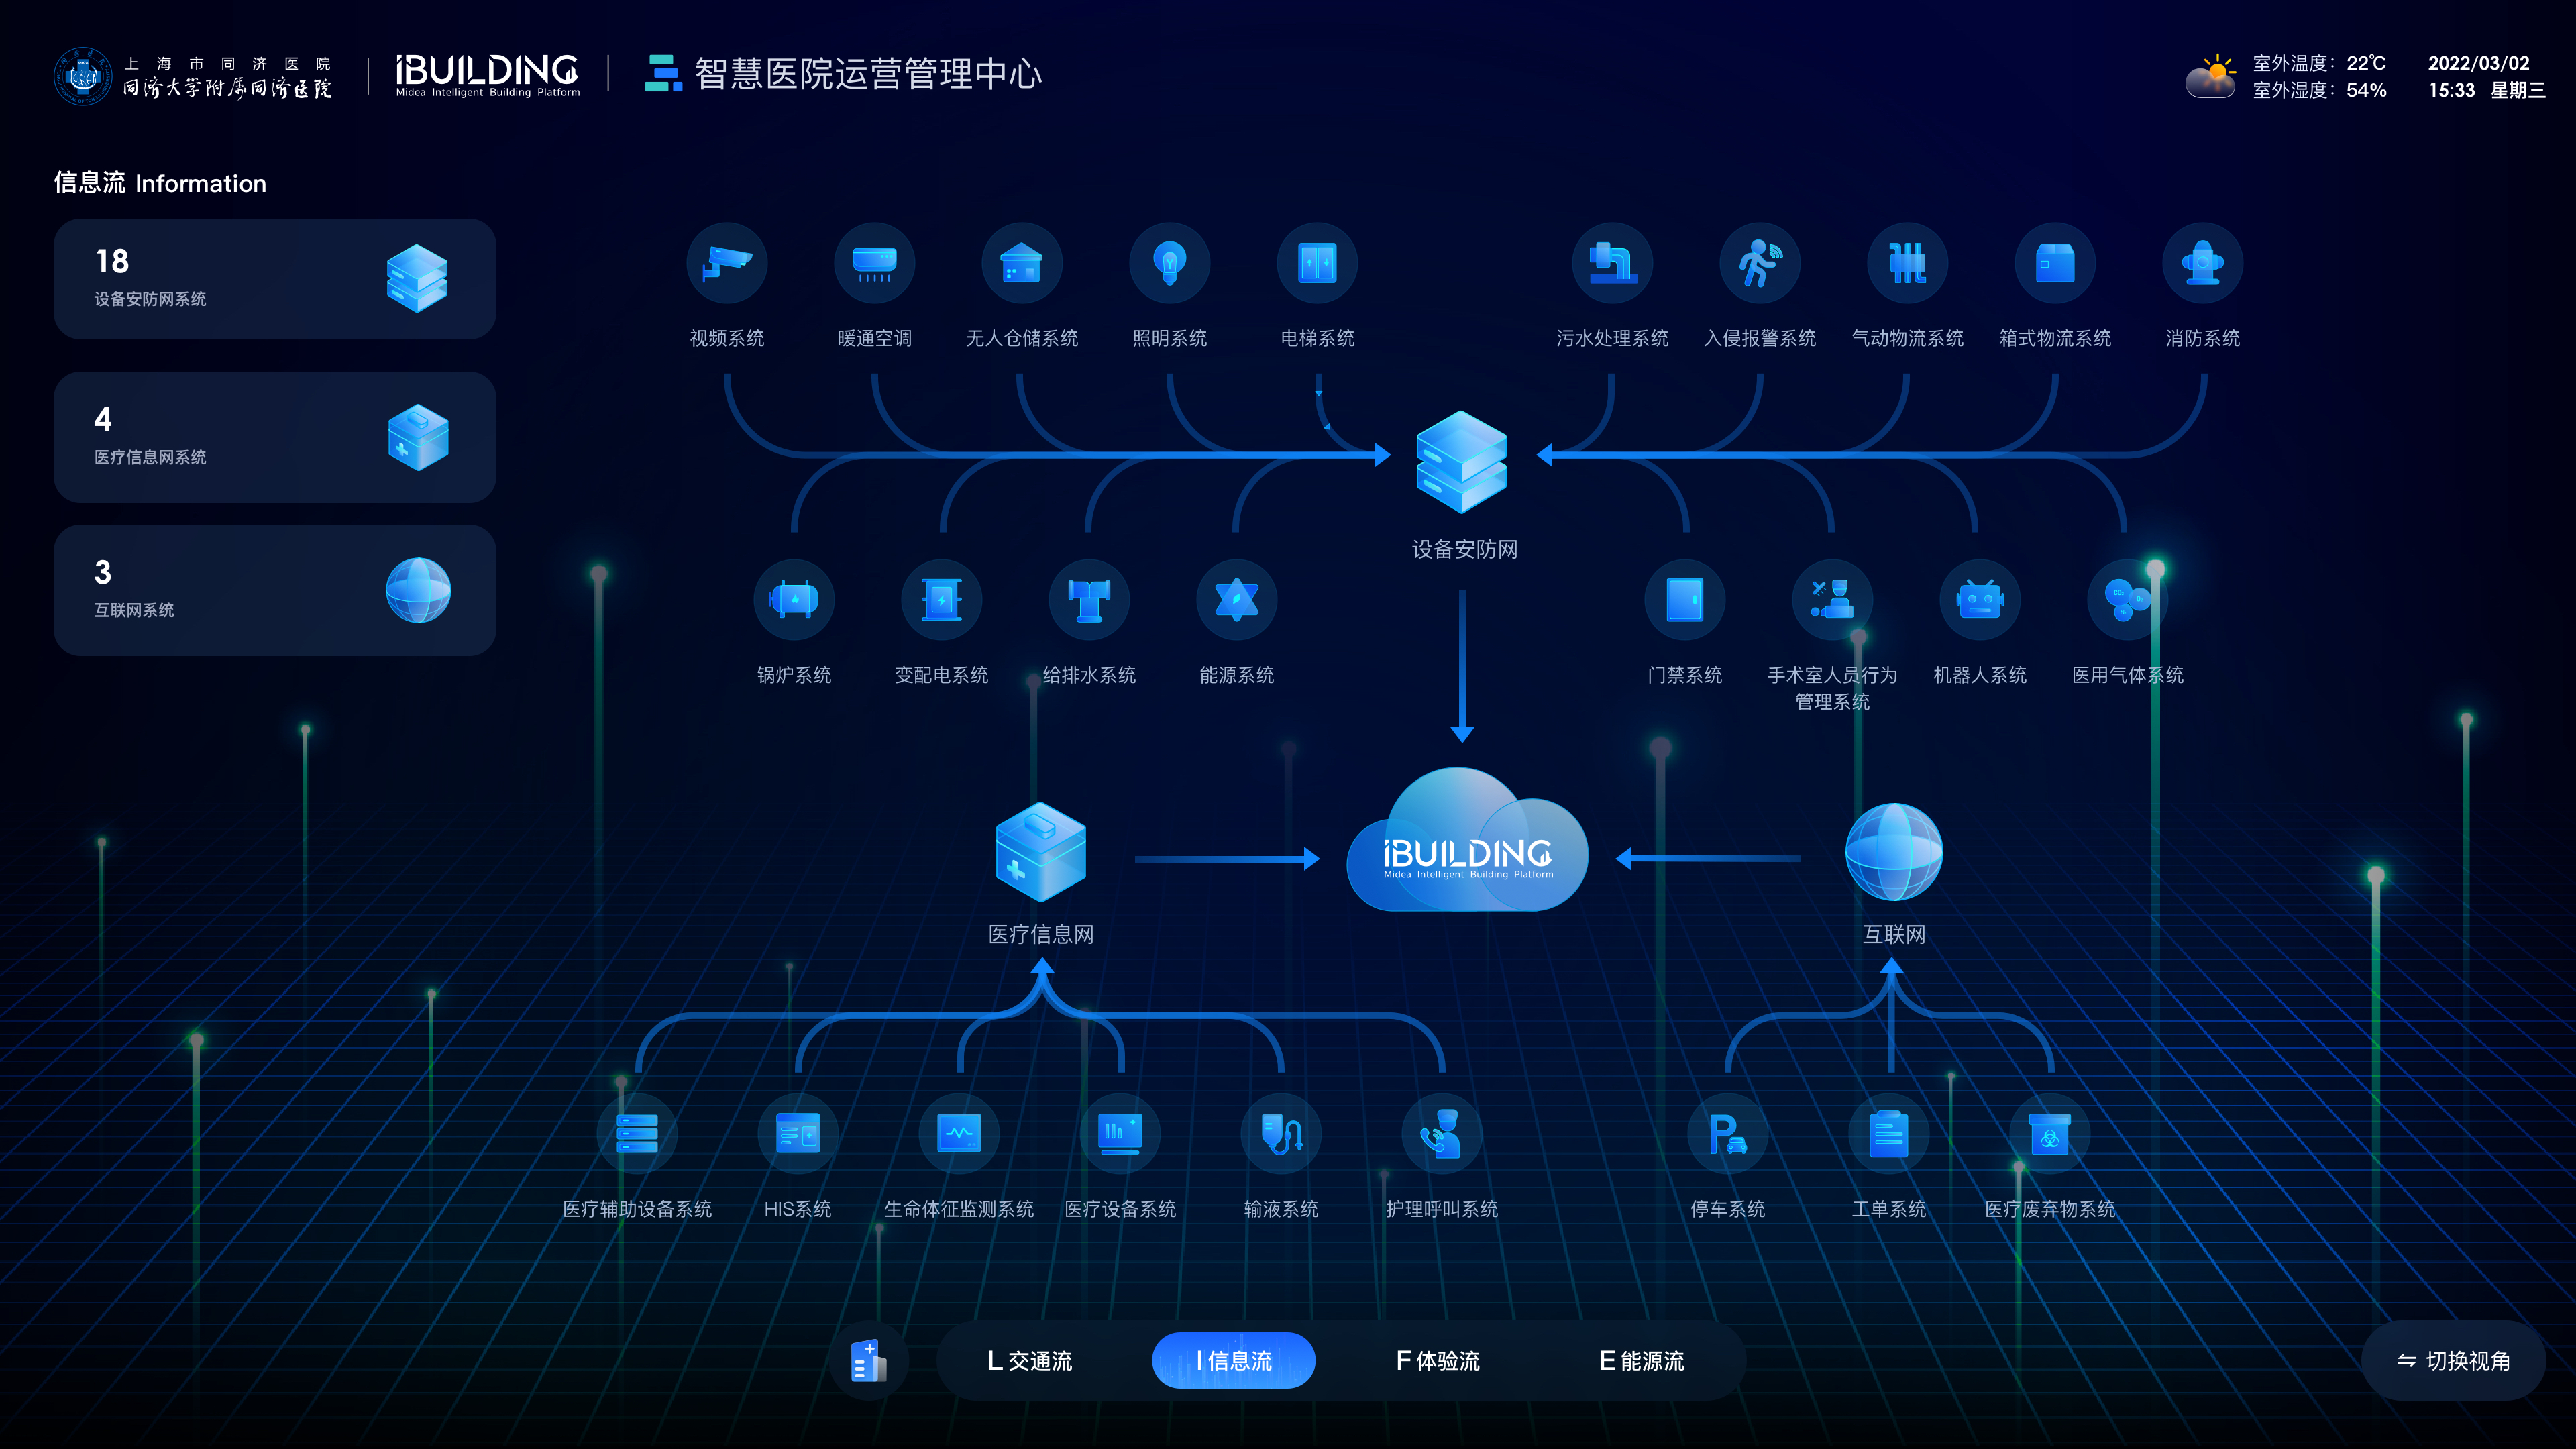Open the infusion system icon
2576x1449 pixels.
pos(1281,1134)
